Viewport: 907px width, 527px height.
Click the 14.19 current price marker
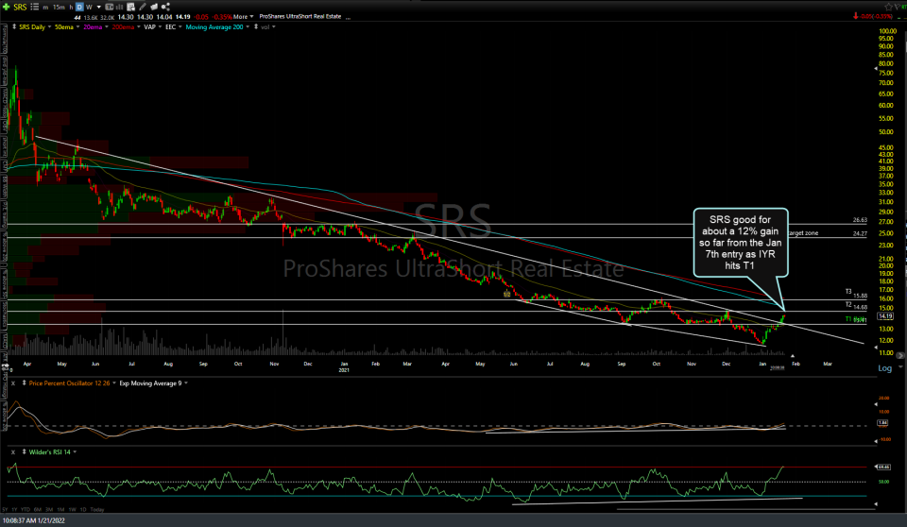pyautogui.click(x=885, y=315)
